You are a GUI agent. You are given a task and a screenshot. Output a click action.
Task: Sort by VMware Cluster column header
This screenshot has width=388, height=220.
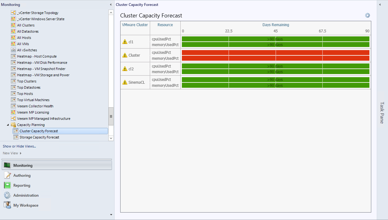135,25
